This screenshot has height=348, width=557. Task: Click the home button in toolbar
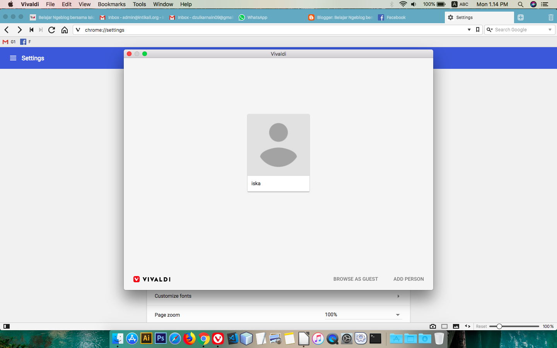tap(65, 29)
